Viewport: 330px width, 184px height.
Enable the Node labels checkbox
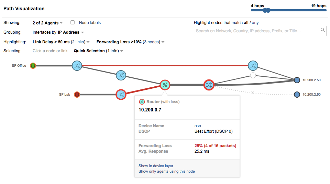pos(73,23)
